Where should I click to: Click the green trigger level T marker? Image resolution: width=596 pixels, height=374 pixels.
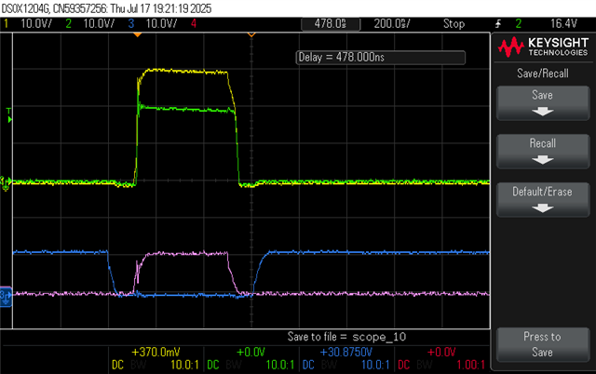click(x=9, y=115)
